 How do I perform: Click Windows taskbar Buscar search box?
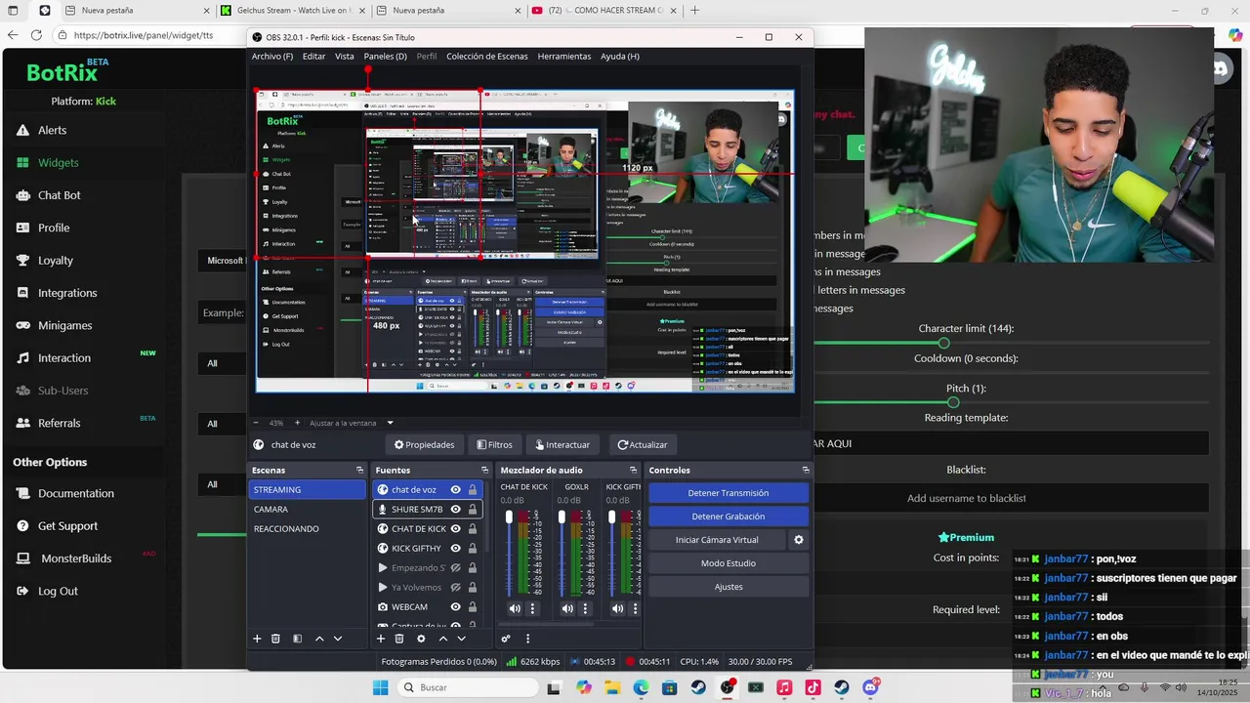coord(469,687)
